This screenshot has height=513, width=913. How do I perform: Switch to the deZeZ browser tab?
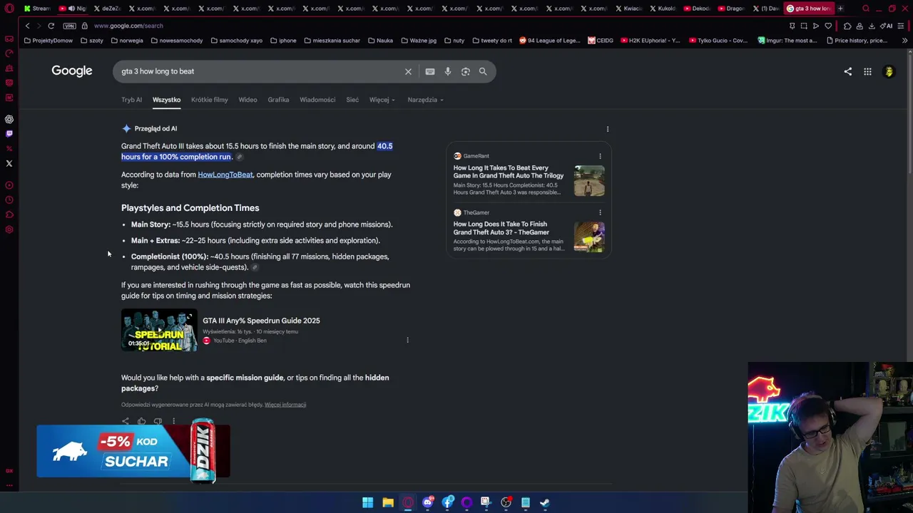point(106,9)
